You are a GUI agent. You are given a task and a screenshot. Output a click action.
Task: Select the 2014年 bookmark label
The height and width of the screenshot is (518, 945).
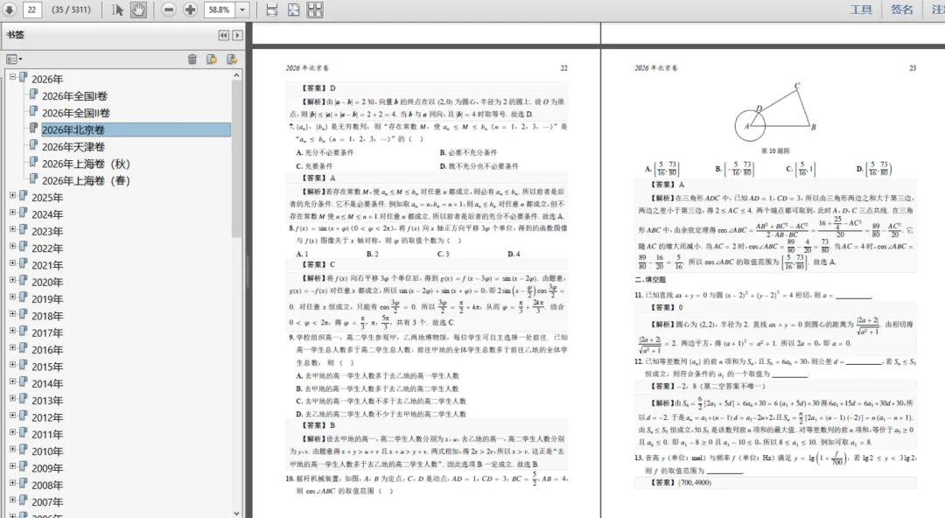coord(47,384)
